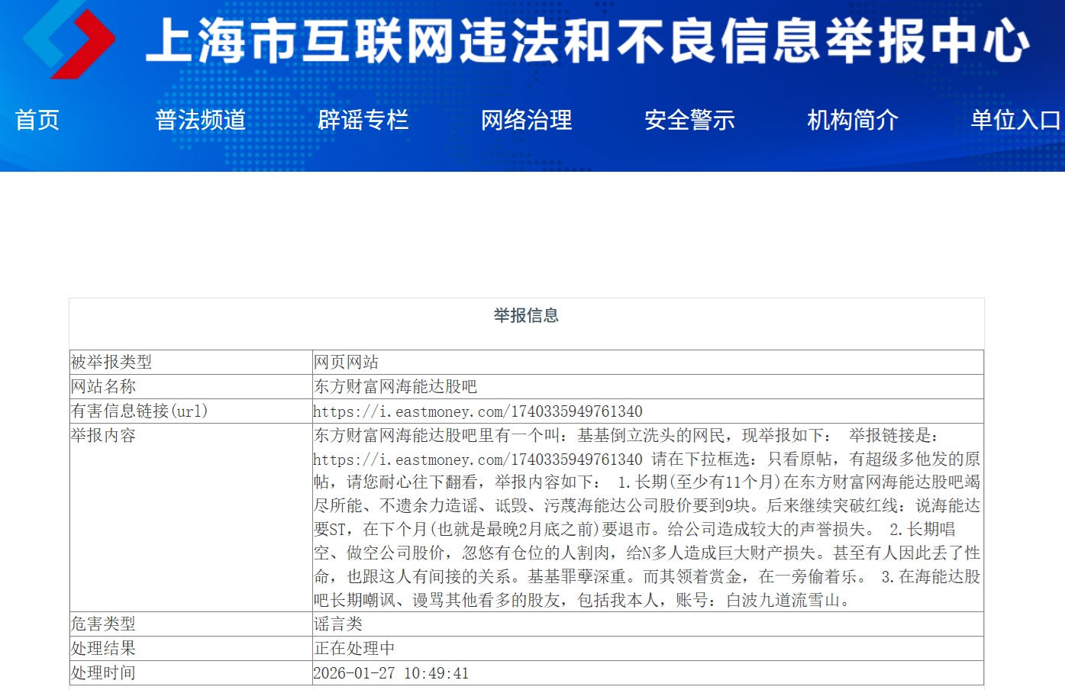Open the 普法频道 menu item
The width and height of the screenshot is (1065, 690).
pos(201,120)
